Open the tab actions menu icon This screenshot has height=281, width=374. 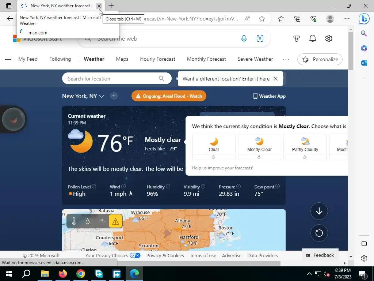tap(9, 6)
